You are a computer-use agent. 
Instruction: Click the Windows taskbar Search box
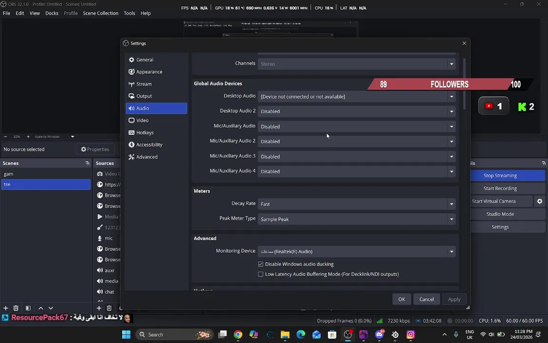[175, 334]
